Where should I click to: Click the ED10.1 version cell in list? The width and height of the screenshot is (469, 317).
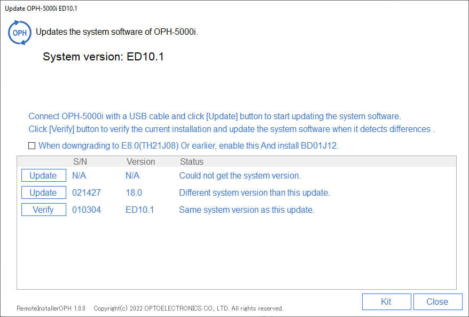[139, 210]
